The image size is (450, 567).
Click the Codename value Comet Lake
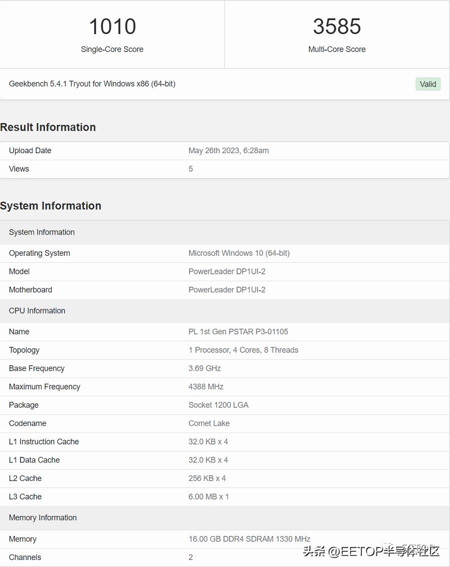[209, 423]
